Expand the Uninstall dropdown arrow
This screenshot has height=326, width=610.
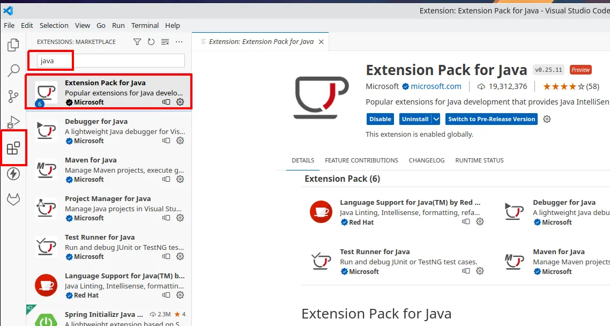click(436, 119)
